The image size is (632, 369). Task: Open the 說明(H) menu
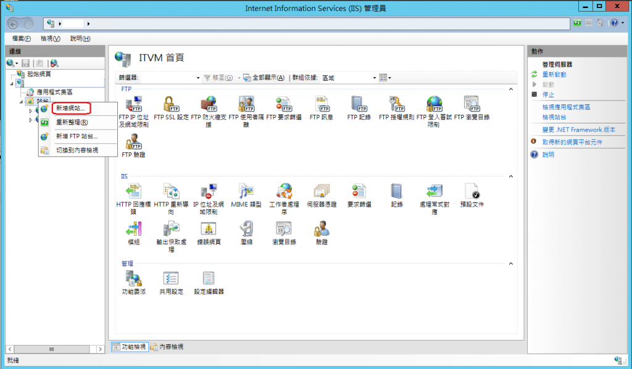tap(80, 38)
